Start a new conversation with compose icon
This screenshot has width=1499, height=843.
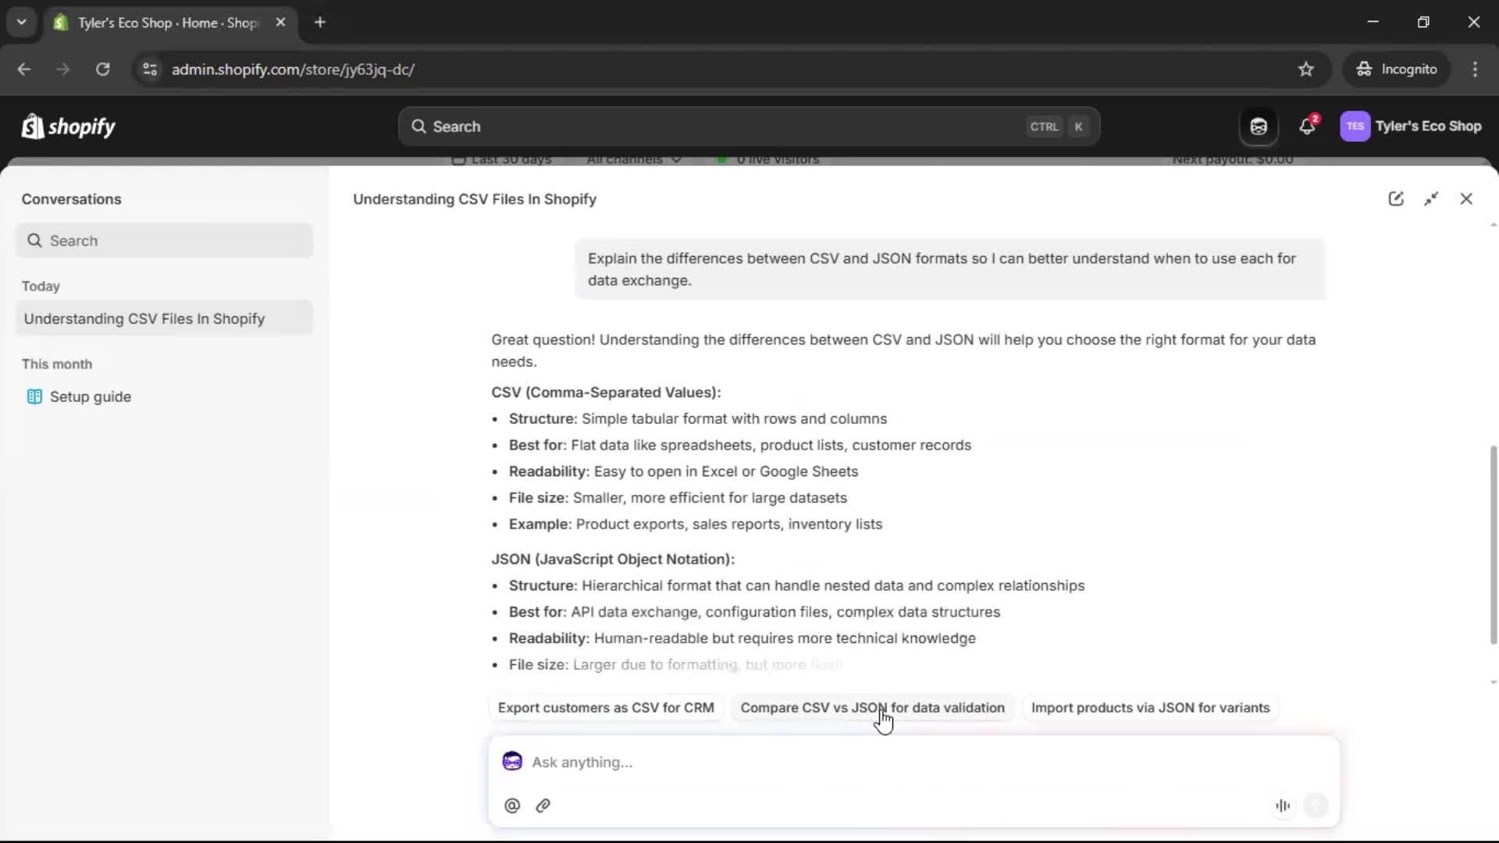[1397, 198]
